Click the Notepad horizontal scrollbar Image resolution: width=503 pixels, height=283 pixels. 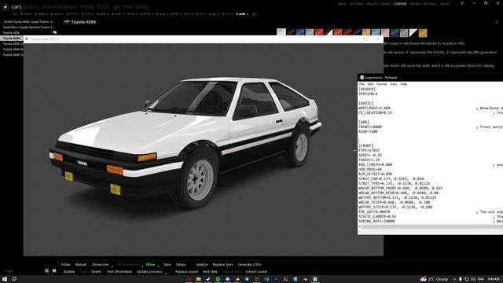tap(431, 226)
